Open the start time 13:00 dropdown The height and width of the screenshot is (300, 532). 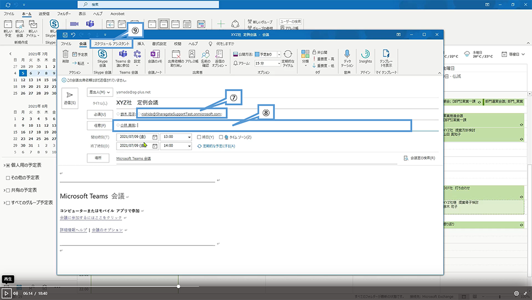click(189, 137)
